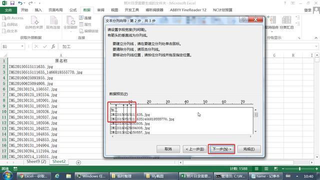320x180 pixels.
Task: Expand the formula bar chevron
Action: [316, 46]
